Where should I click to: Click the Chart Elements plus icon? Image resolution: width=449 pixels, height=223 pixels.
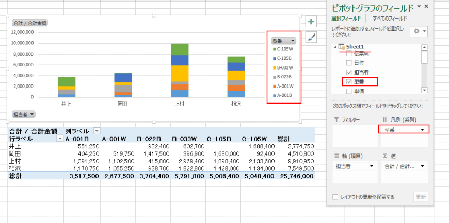pos(311,22)
